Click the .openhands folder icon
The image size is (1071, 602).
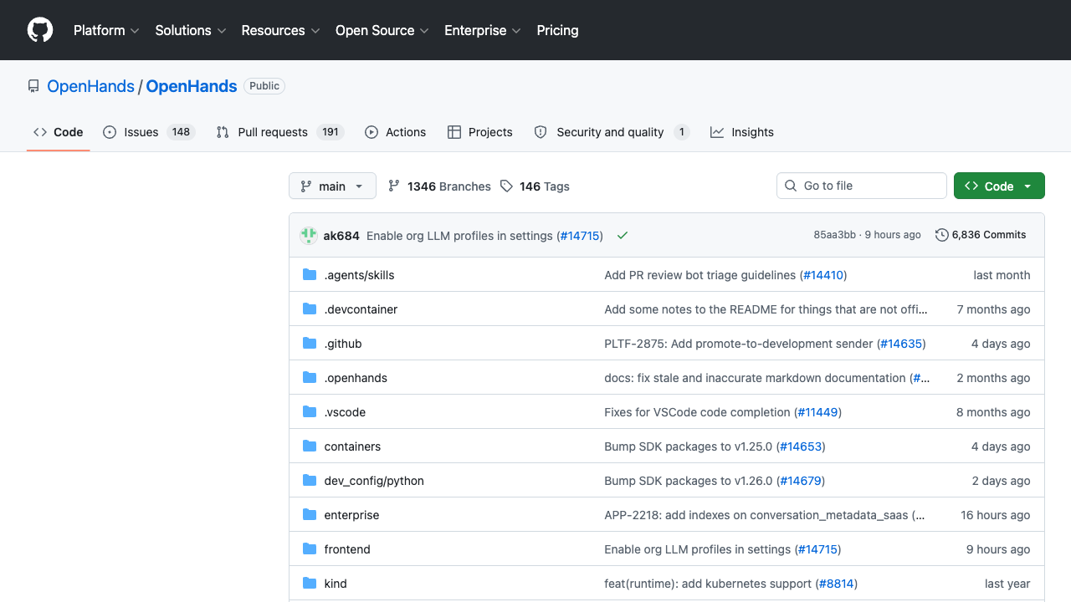(310, 378)
